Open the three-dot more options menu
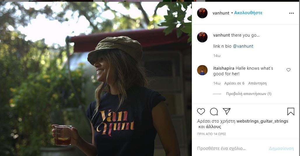The height and width of the screenshot is (156, 300). 292,13
